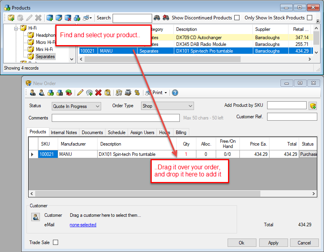
Task: Click the add product icon beside SKU field
Action: 313,106
